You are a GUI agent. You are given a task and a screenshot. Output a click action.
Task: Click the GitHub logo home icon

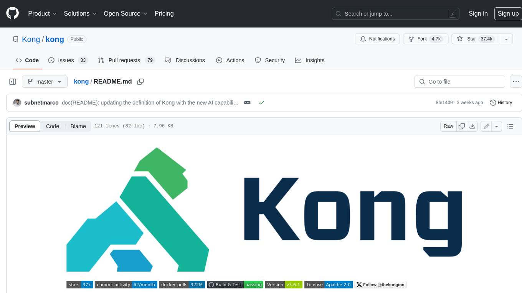(12, 13)
